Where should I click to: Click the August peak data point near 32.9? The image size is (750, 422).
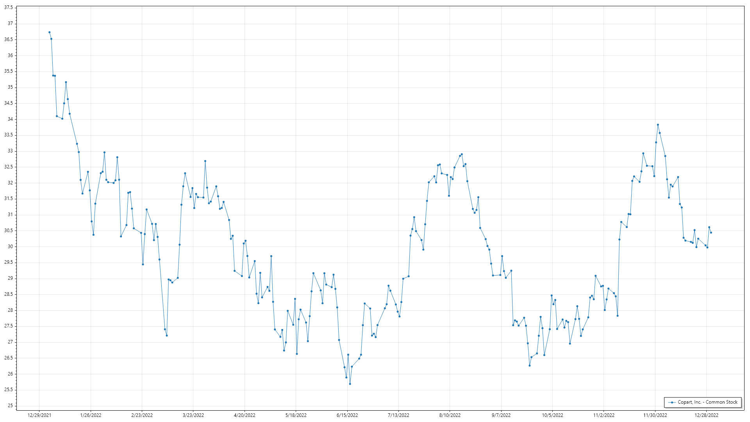tap(462, 154)
